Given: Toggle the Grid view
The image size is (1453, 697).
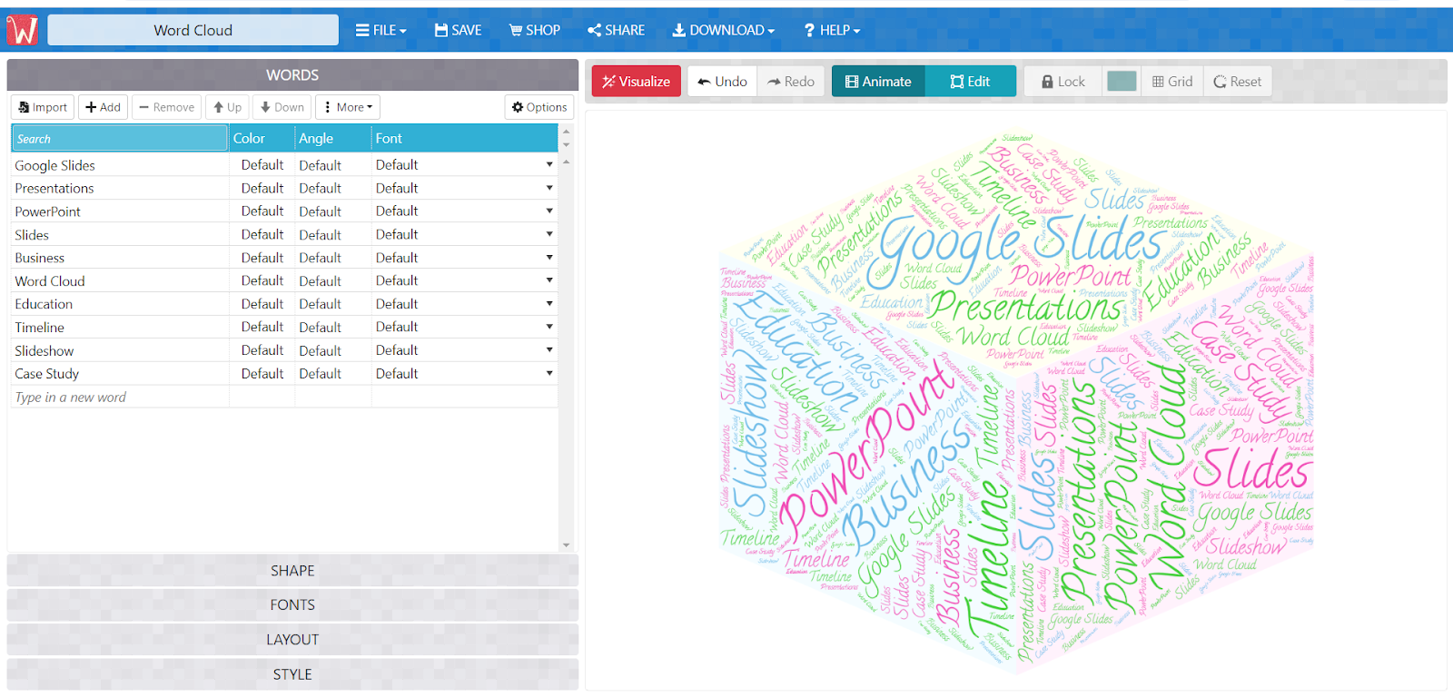Looking at the screenshot, I should (1172, 82).
